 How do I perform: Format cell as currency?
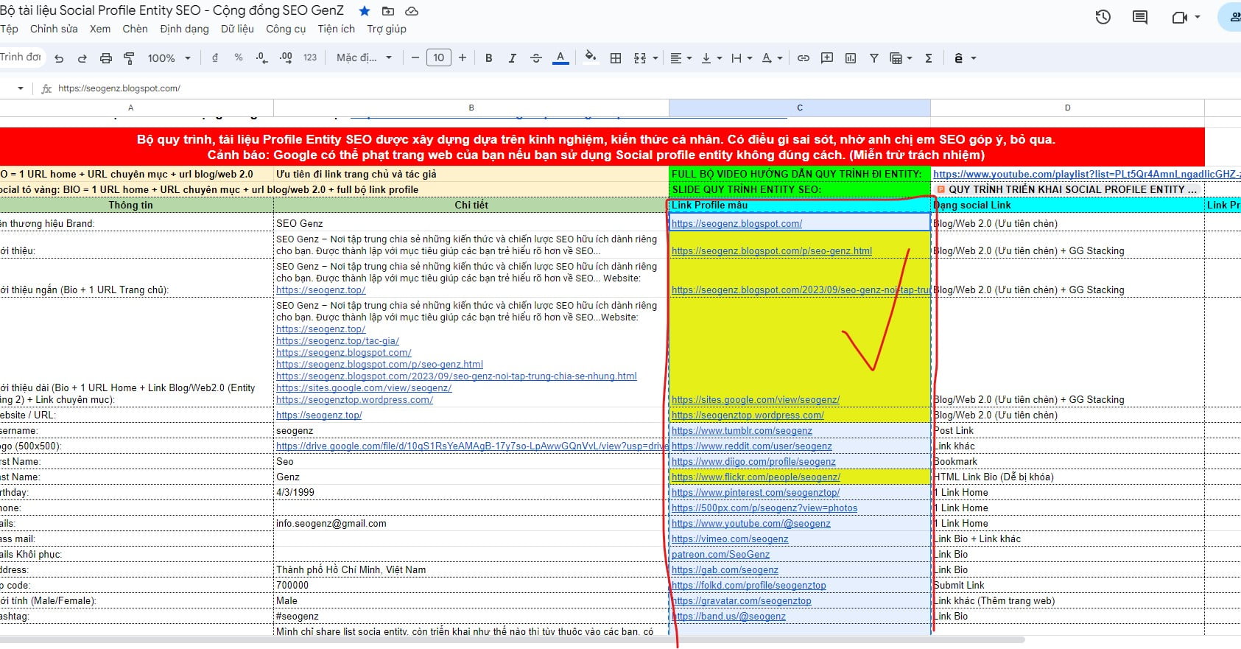pyautogui.click(x=215, y=58)
